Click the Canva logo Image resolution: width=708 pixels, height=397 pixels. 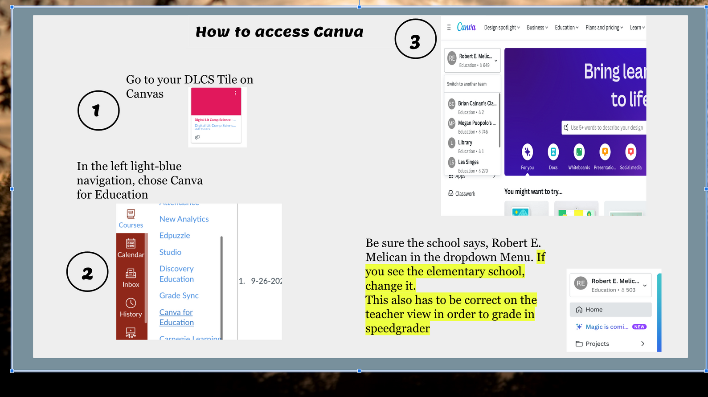[466, 27]
